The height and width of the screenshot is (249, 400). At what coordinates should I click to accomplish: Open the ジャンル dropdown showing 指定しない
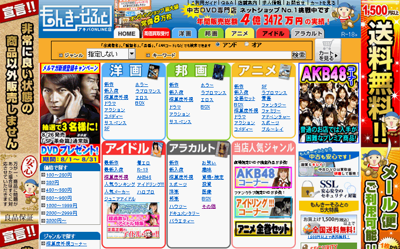111,54
